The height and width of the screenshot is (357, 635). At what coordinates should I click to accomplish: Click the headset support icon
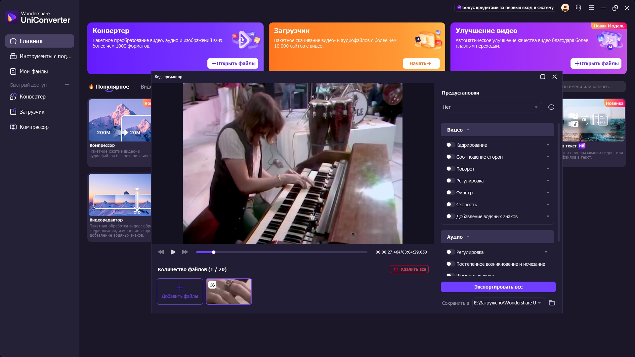tap(578, 8)
